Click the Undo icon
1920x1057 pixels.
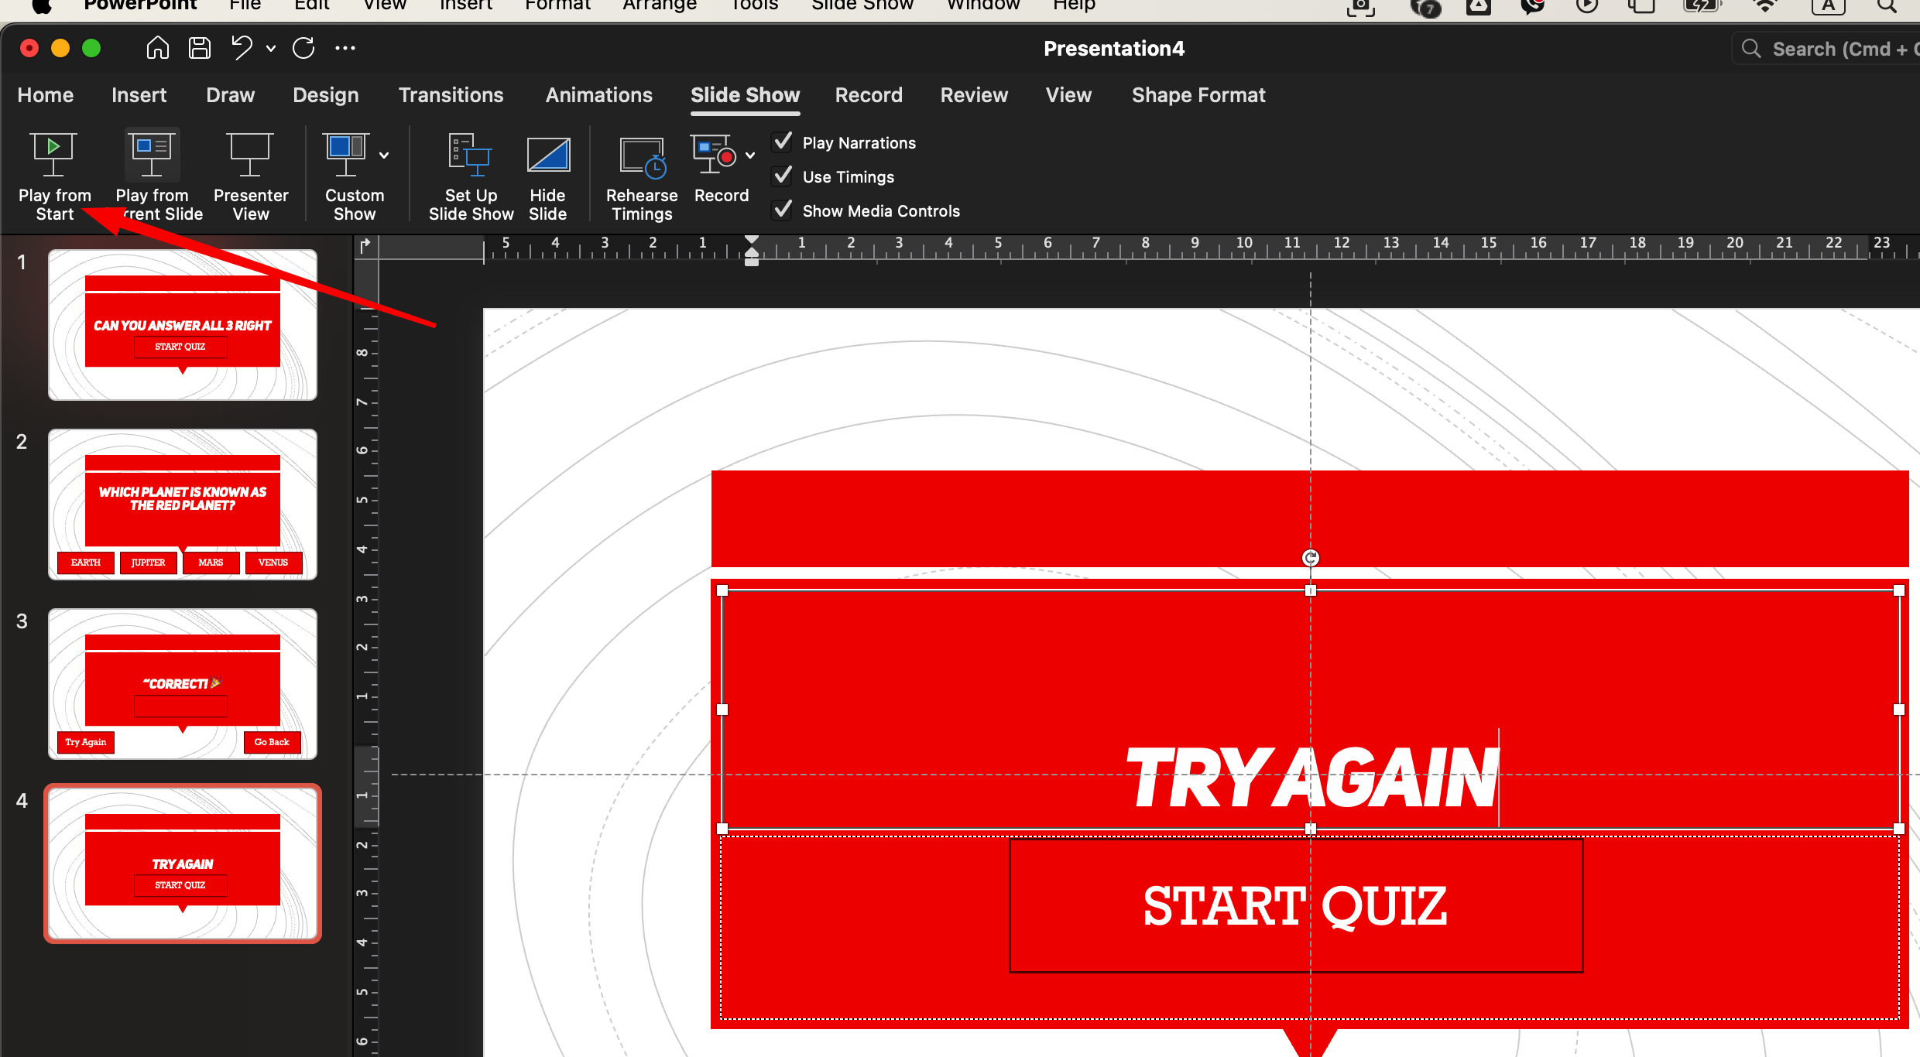242,48
